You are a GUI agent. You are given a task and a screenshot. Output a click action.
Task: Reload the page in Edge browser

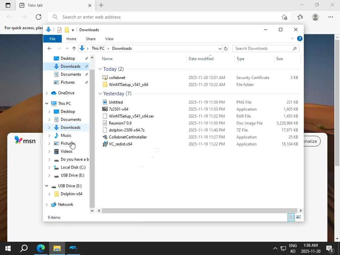click(x=39, y=17)
